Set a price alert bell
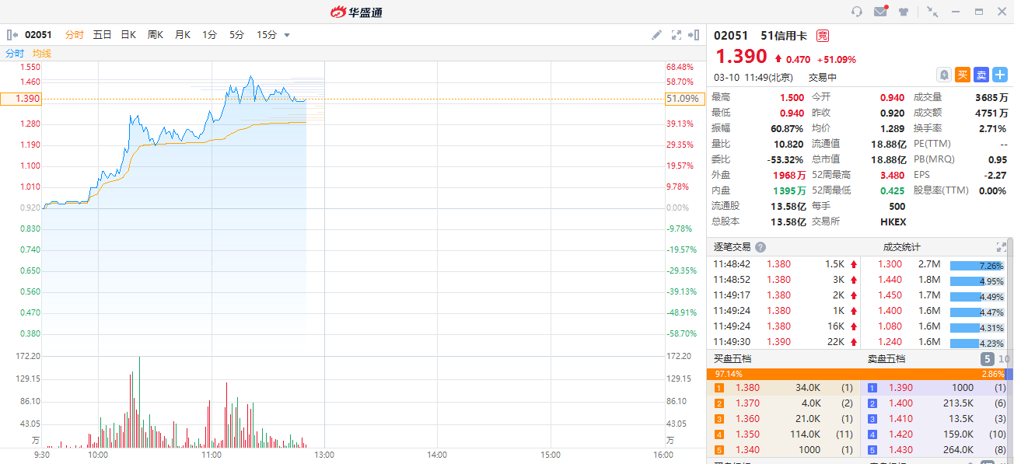The width and height of the screenshot is (1014, 464). 944,75
